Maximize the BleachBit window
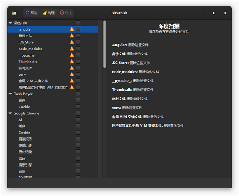The height and width of the screenshot is (196, 239). click(x=214, y=13)
